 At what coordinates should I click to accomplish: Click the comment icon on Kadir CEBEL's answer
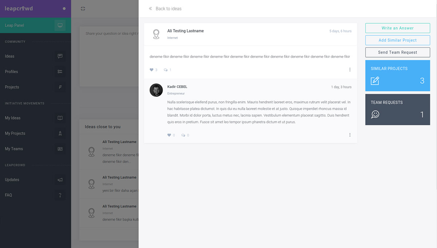[183, 135]
